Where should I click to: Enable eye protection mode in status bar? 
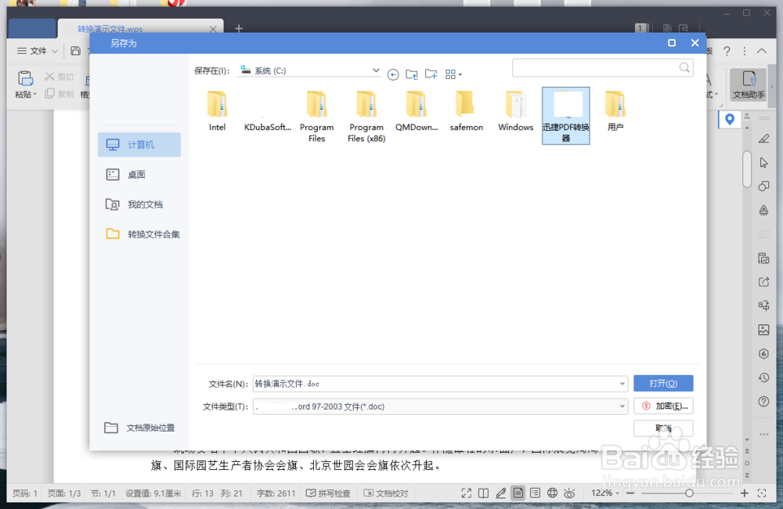pyautogui.click(x=569, y=493)
